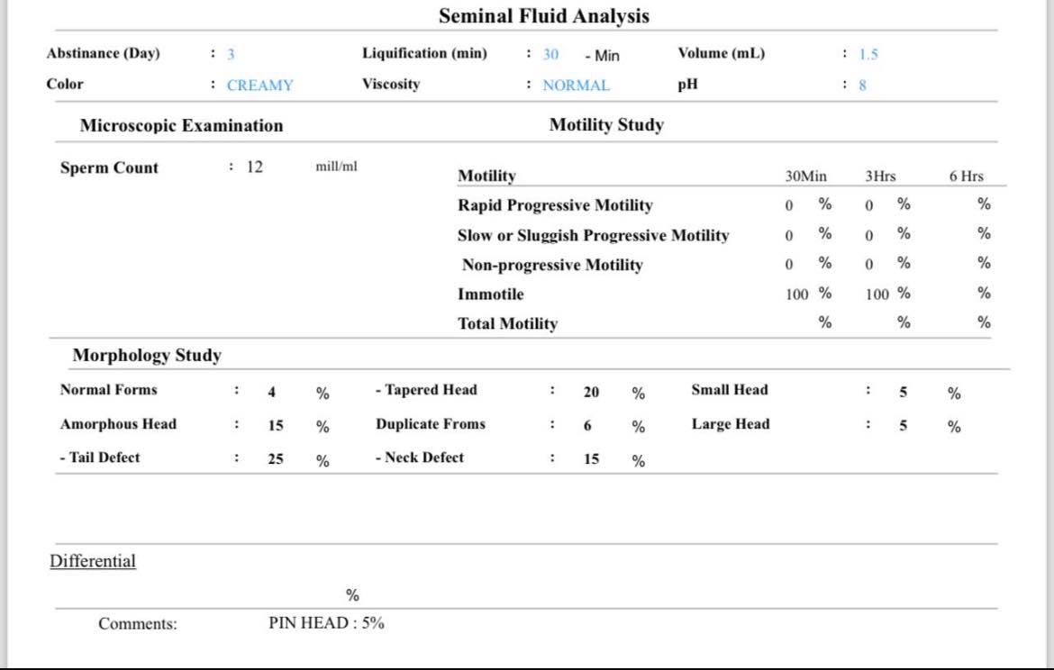Click the Normal Forms value 4
The image size is (1054, 670).
(x=271, y=392)
